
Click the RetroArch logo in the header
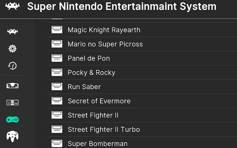tap(10, 7)
